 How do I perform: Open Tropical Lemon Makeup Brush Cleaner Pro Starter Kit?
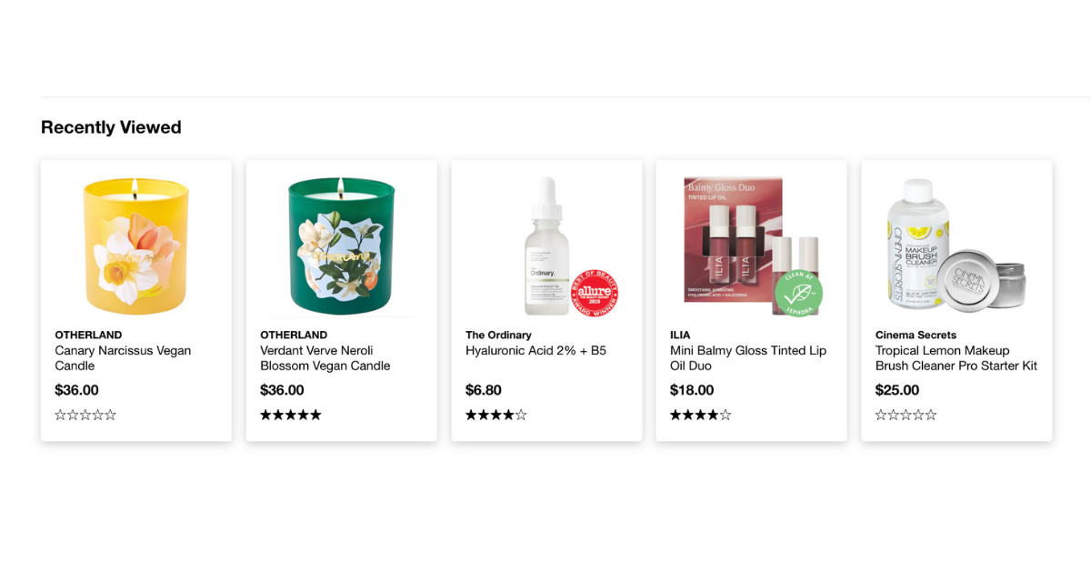[956, 358]
